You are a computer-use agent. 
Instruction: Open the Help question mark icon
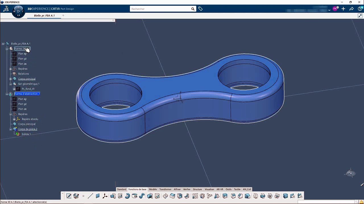click(360, 9)
